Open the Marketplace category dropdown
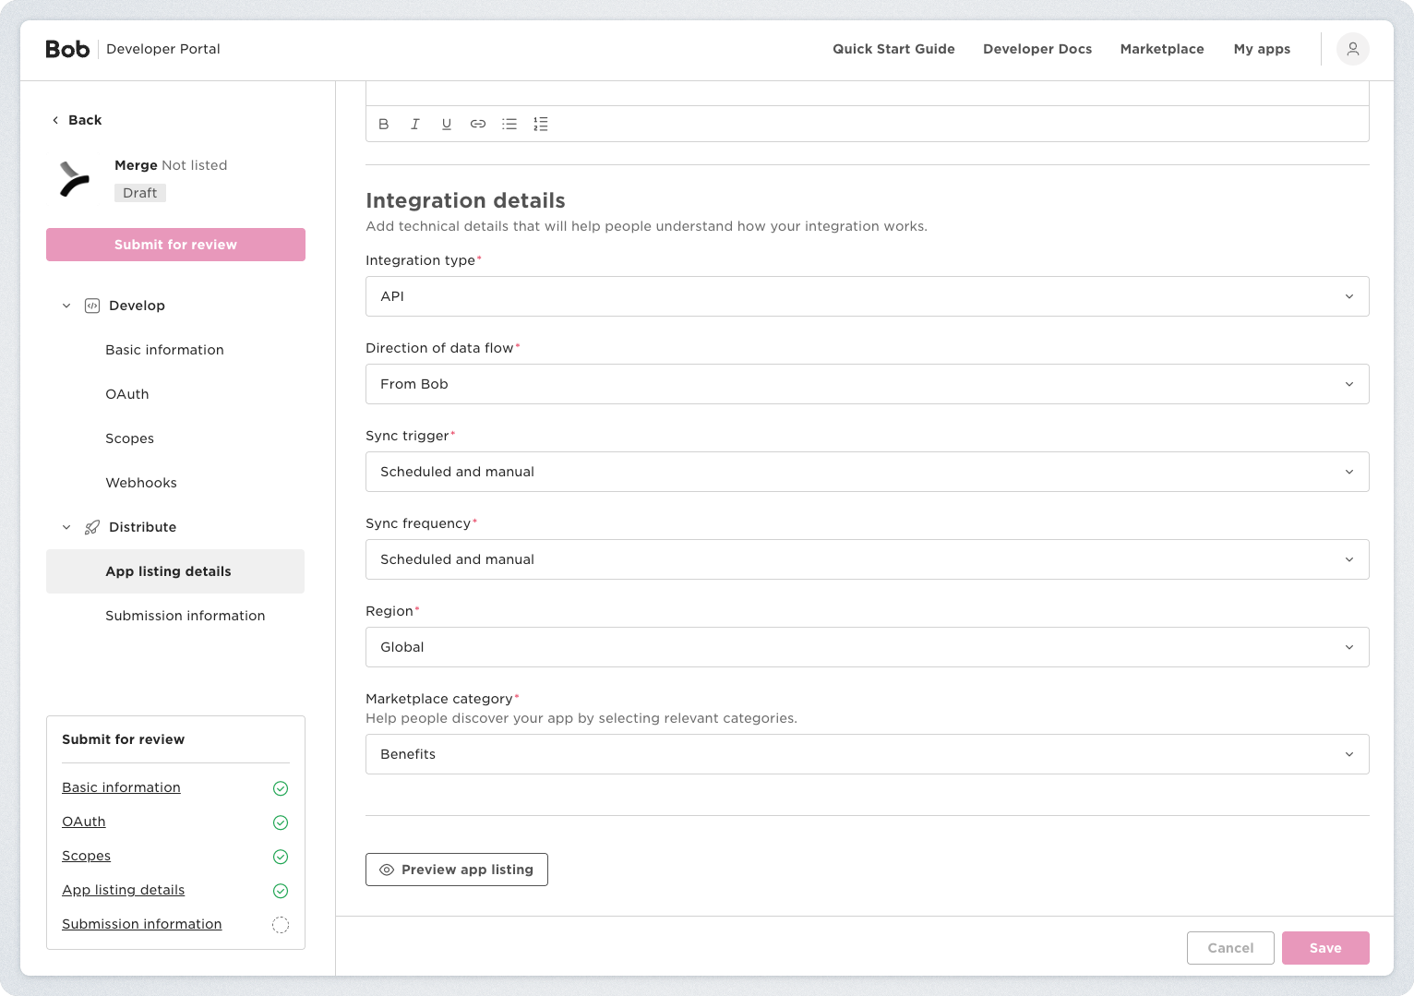The width and height of the screenshot is (1414, 996). pyautogui.click(x=868, y=754)
